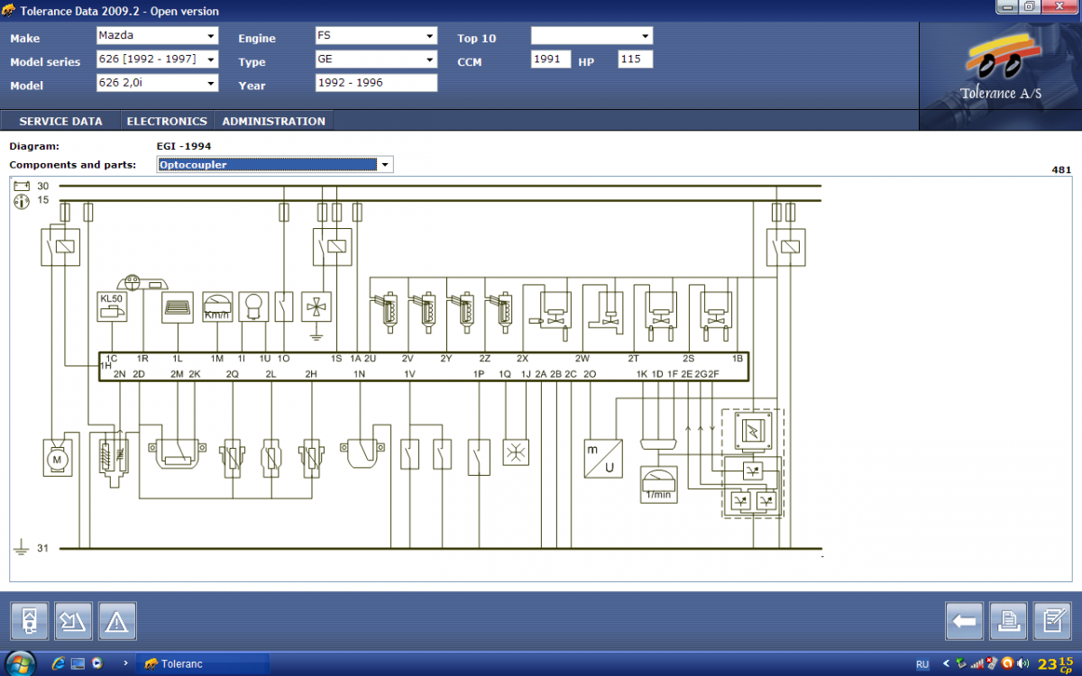Select the diagnostic connector component at pin 1R

(144, 283)
